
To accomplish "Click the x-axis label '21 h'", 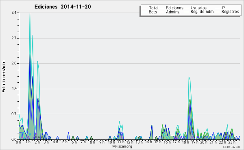I will (213, 142).
